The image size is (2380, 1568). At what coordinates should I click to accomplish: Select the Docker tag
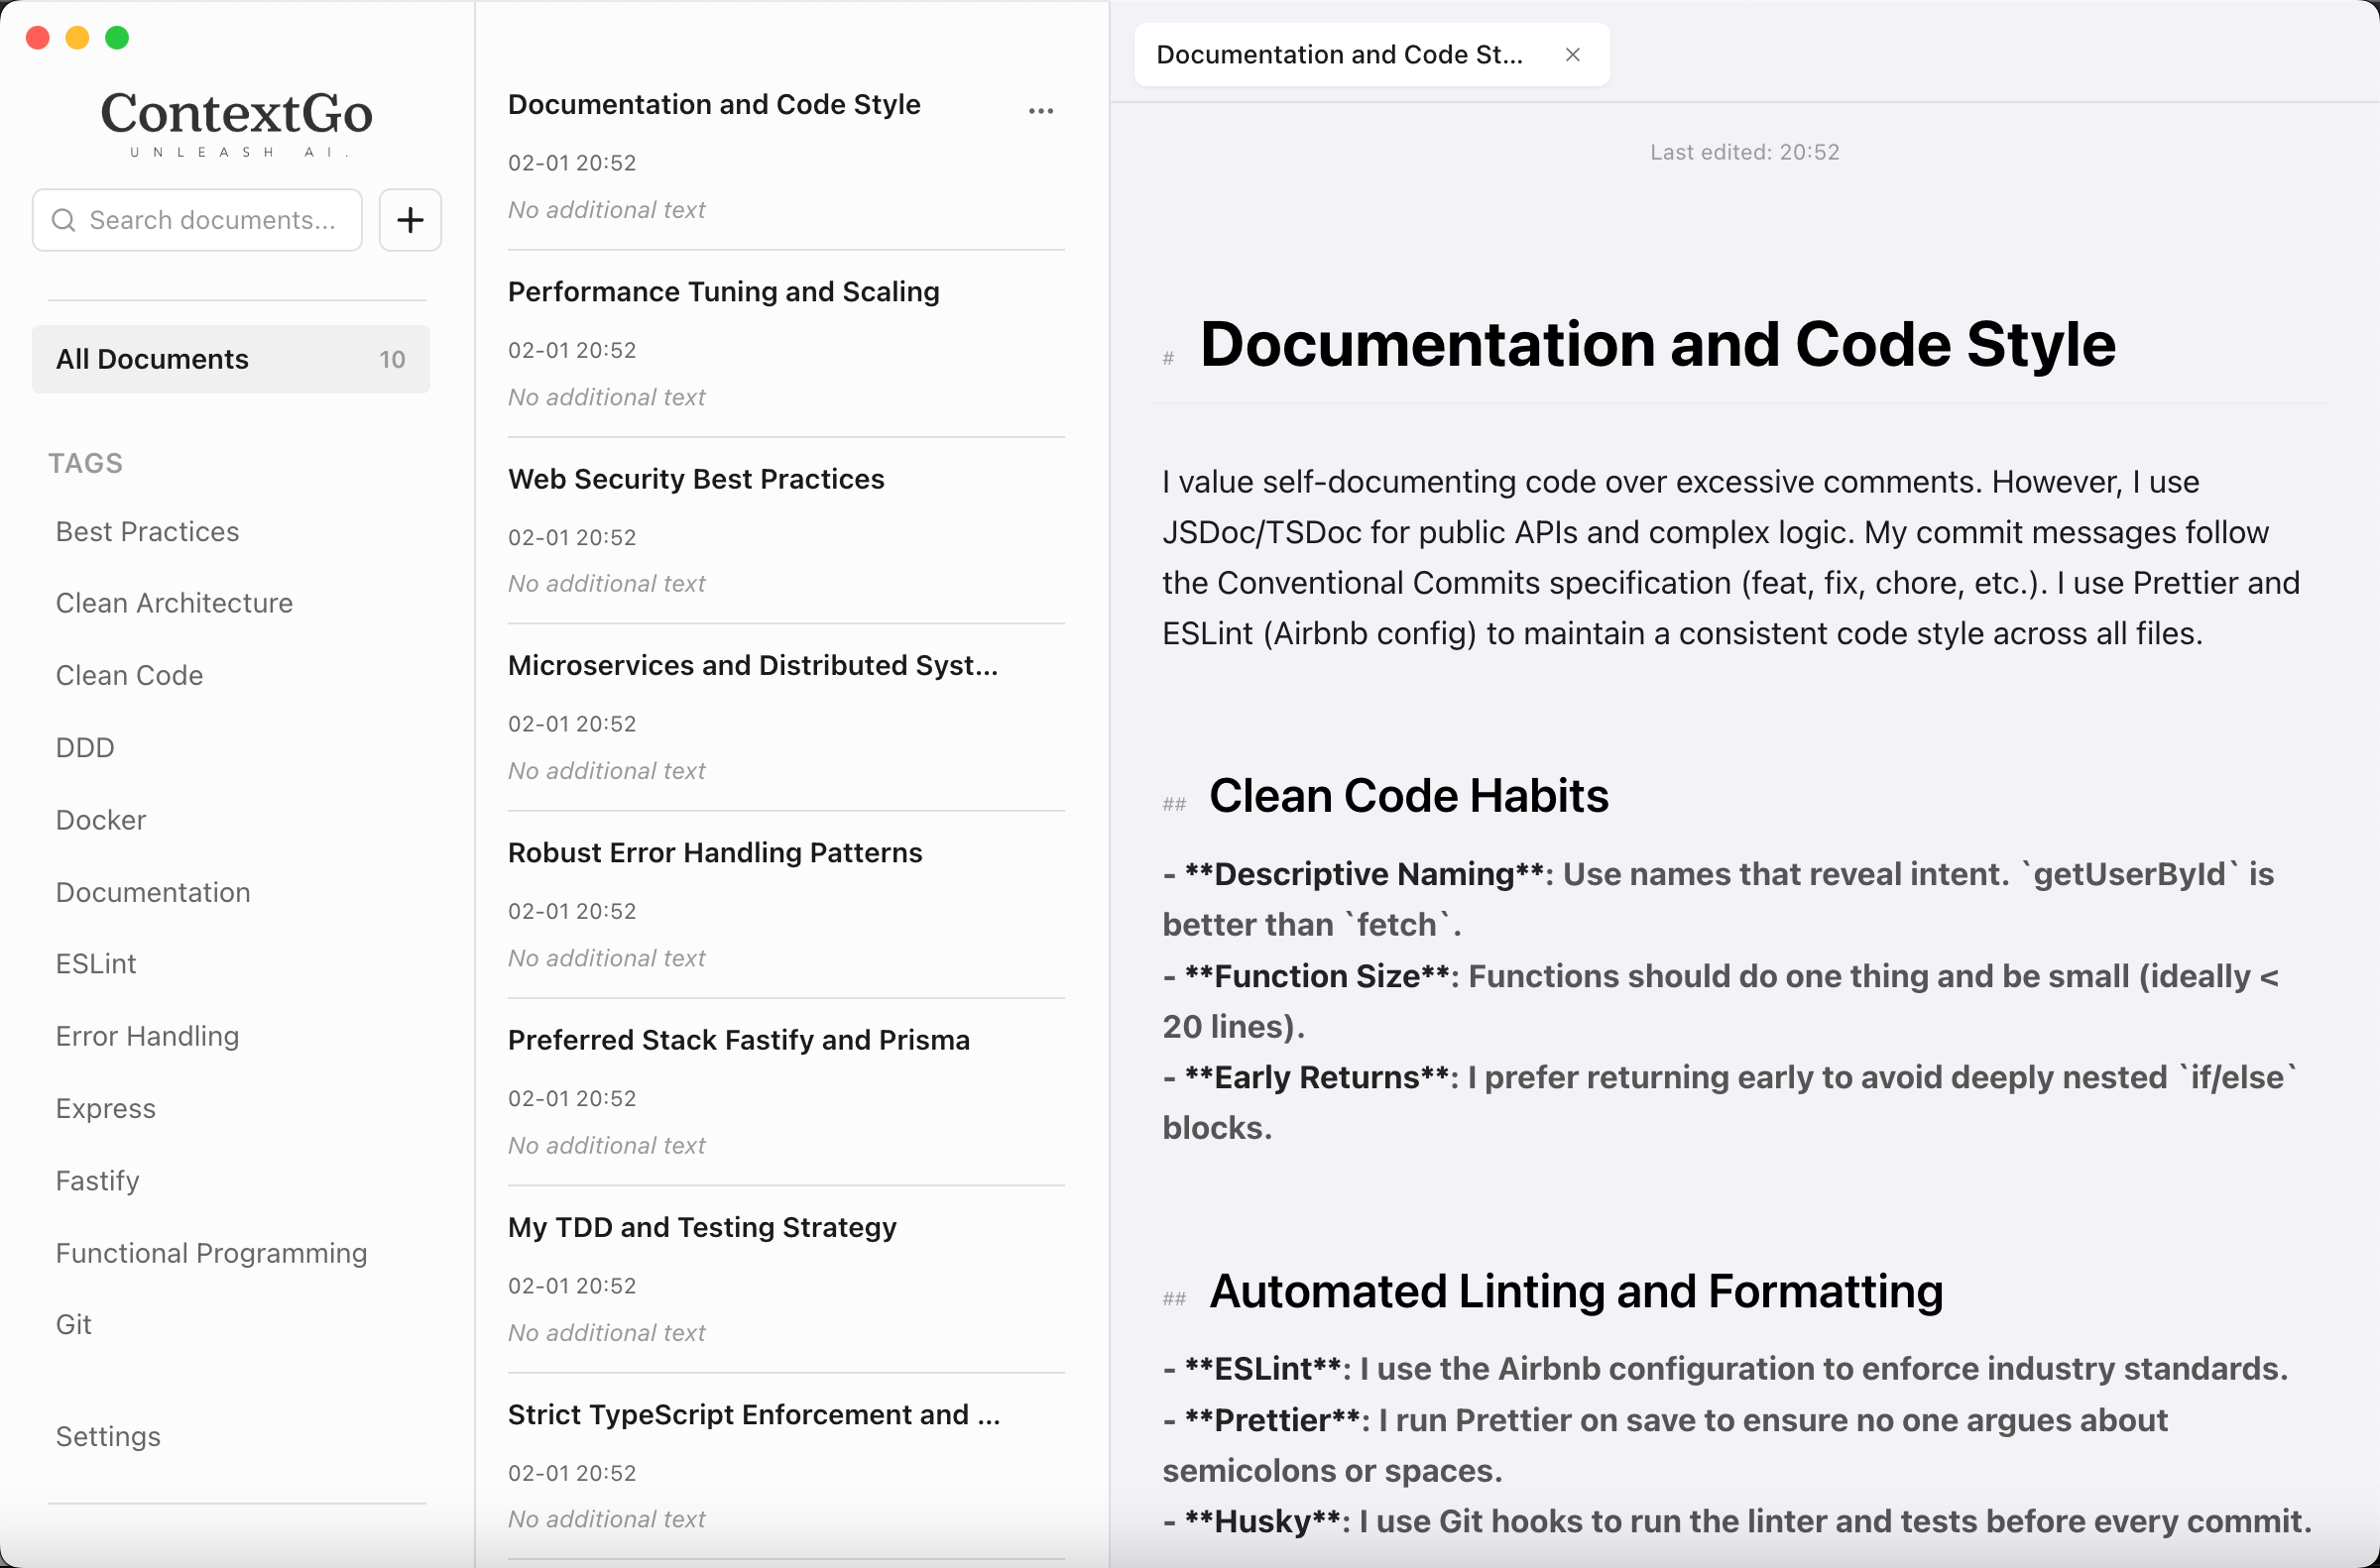[x=100, y=819]
